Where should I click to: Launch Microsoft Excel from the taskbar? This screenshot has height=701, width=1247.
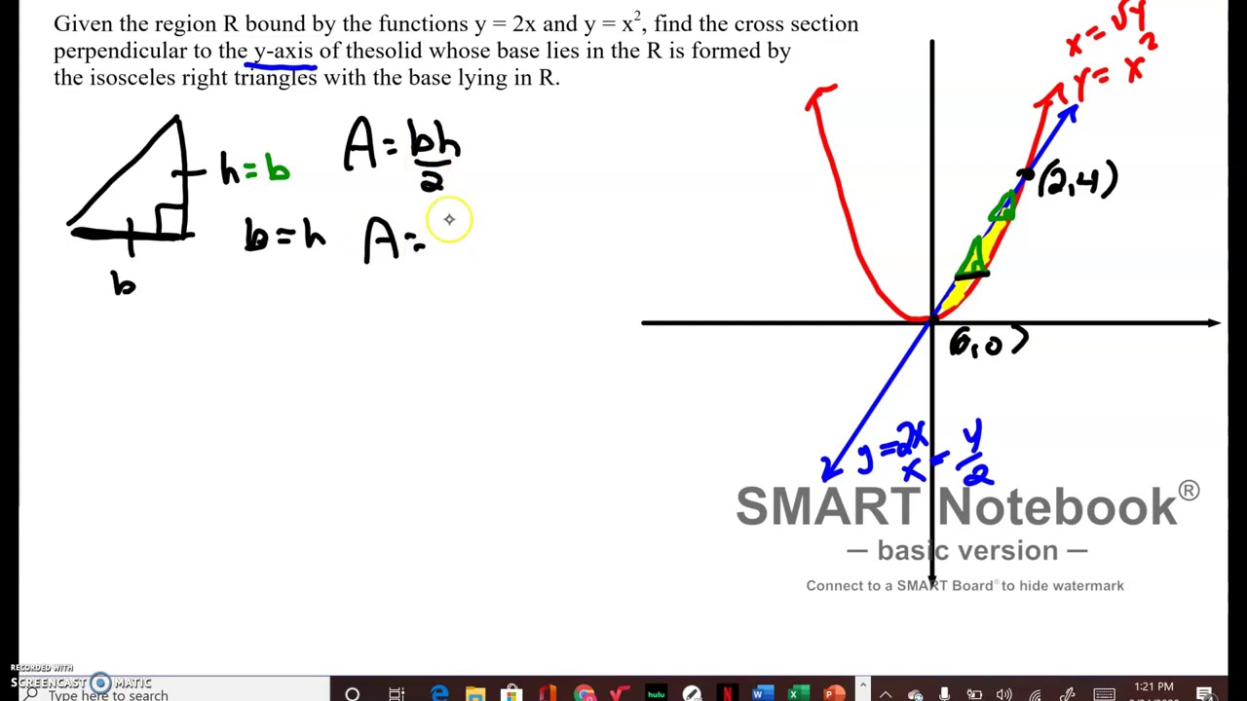coord(799,693)
